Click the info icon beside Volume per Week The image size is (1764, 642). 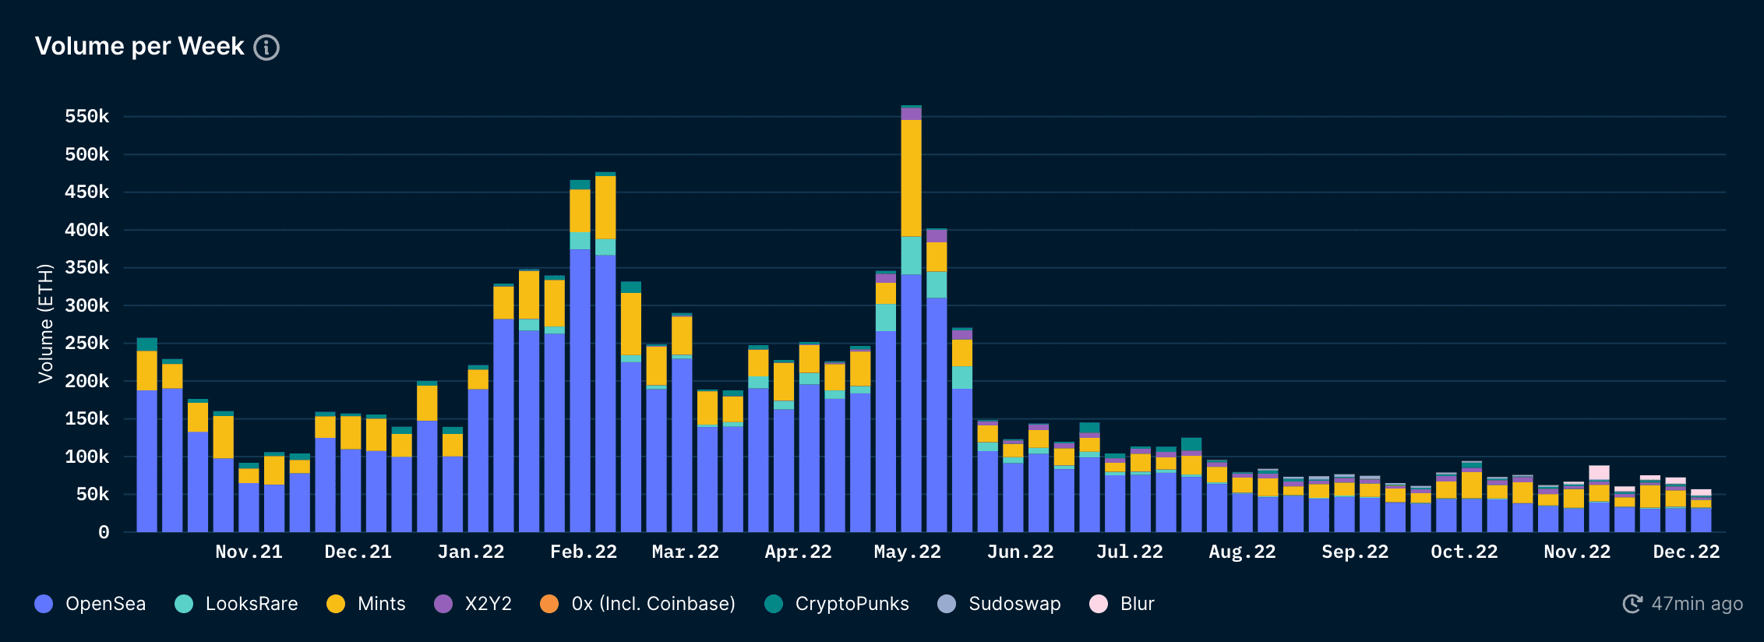click(x=266, y=48)
